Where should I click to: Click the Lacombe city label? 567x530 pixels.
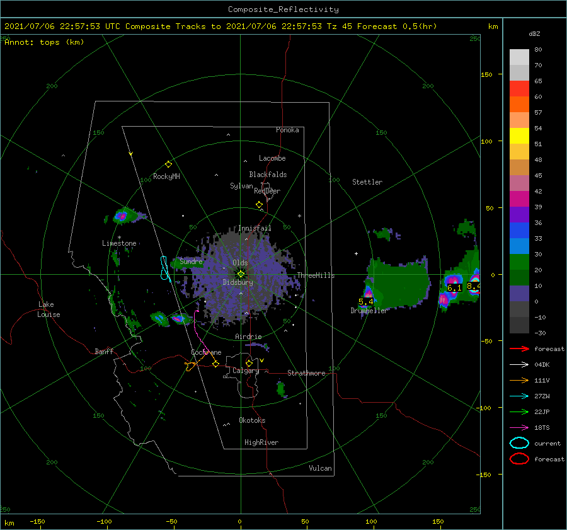(x=272, y=158)
